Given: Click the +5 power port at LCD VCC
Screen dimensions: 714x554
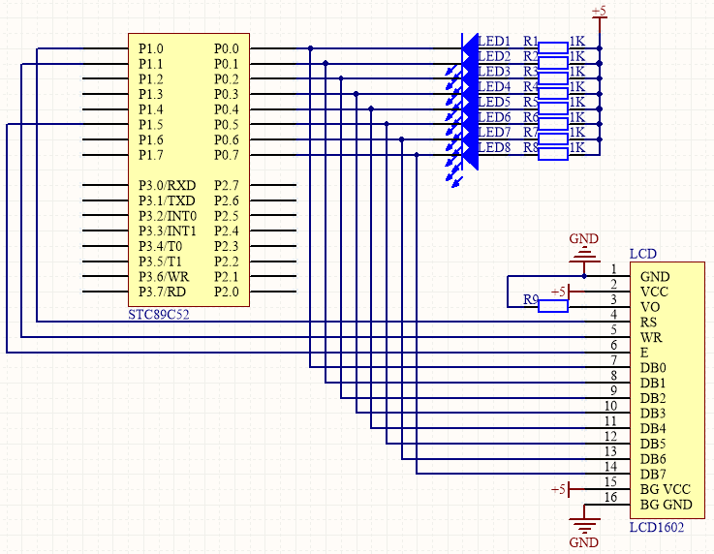Looking at the screenshot, I should coord(564,292).
